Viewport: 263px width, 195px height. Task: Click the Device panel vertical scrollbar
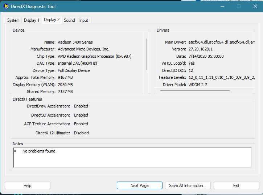pyautogui.click(x=147, y=54)
